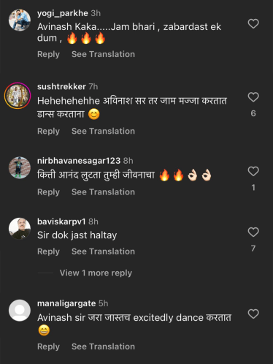Screen dimensions: 273x364
Task: Reply to yogi_parkhe's comment
Action: coord(48,54)
